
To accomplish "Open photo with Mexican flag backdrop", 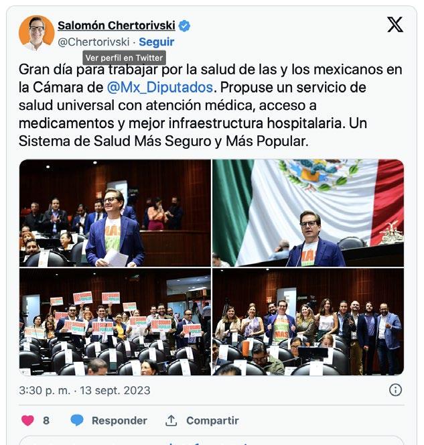I will tap(308, 213).
